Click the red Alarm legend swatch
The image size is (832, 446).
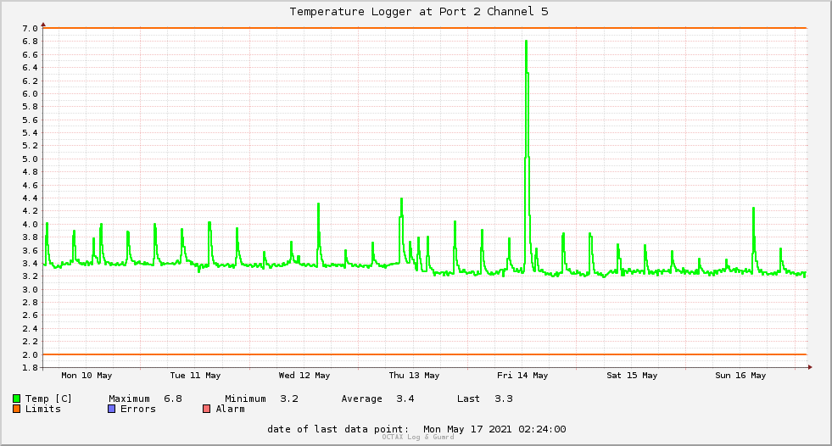coord(207,409)
